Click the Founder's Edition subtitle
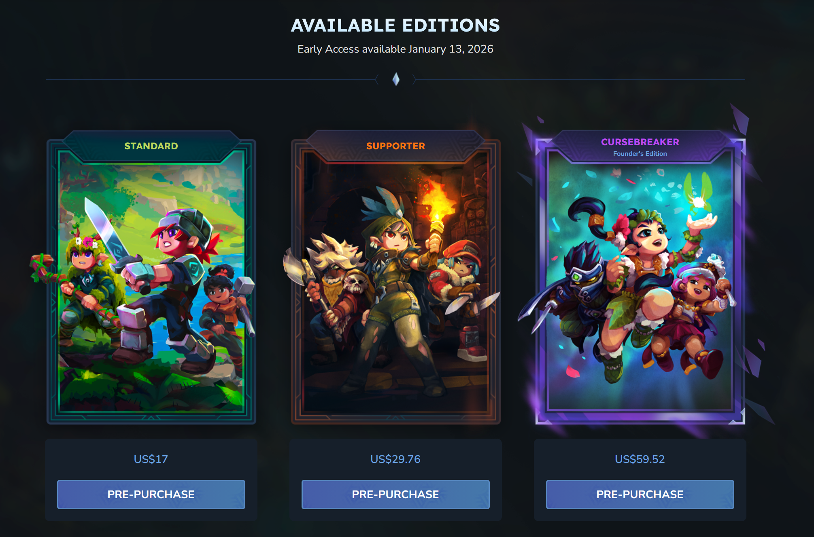Screen dimensions: 814x537 pyautogui.click(x=640, y=154)
